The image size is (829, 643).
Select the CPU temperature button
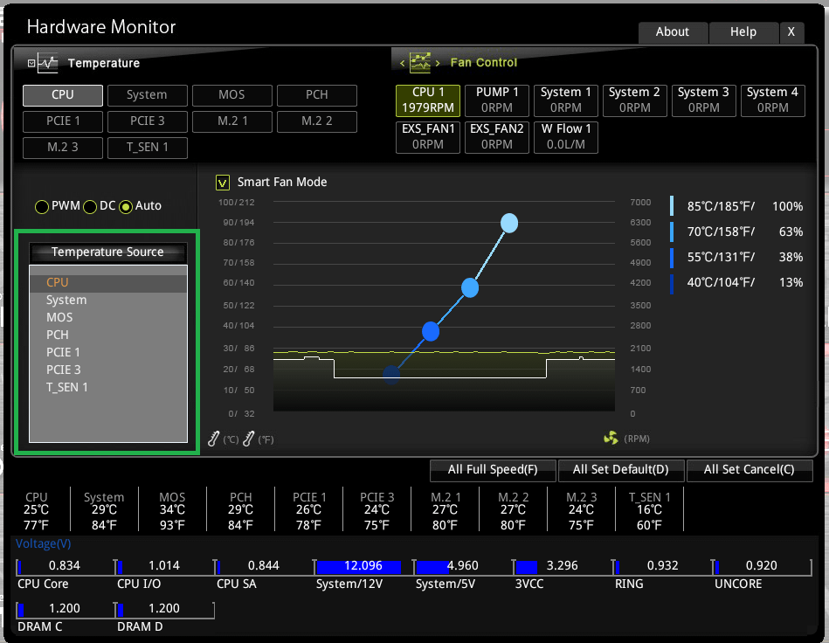63,95
